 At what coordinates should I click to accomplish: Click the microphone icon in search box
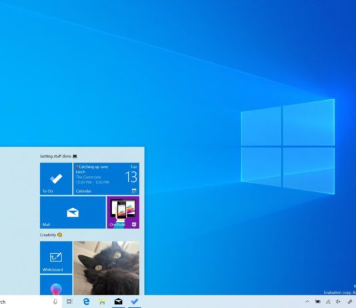pyautogui.click(x=55, y=301)
